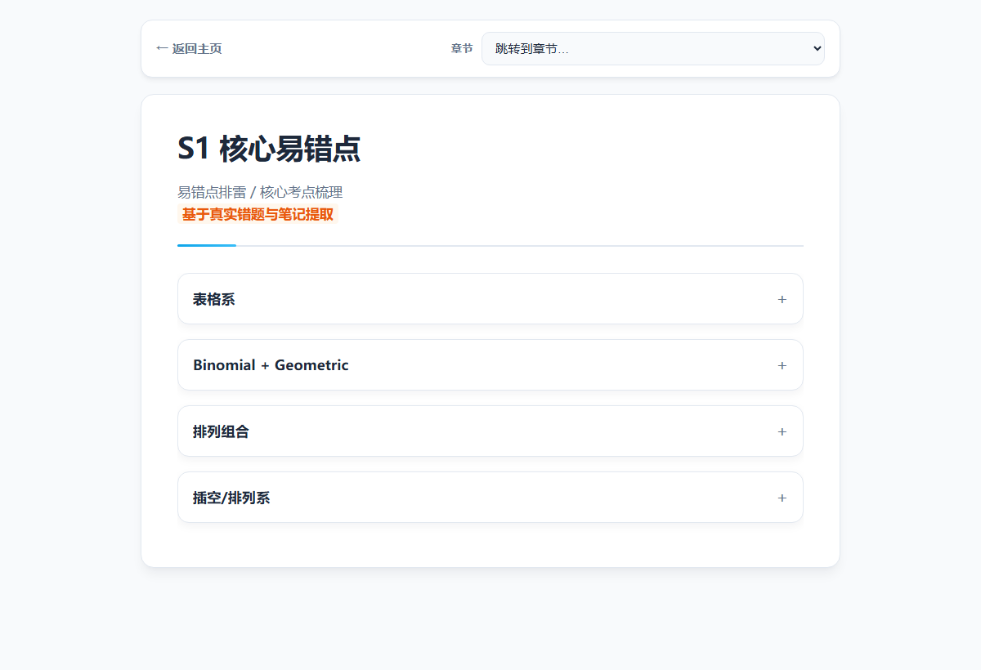Expand the 插空/排列系 section
Viewport: 981px width, 670px height.
pyautogui.click(x=490, y=498)
